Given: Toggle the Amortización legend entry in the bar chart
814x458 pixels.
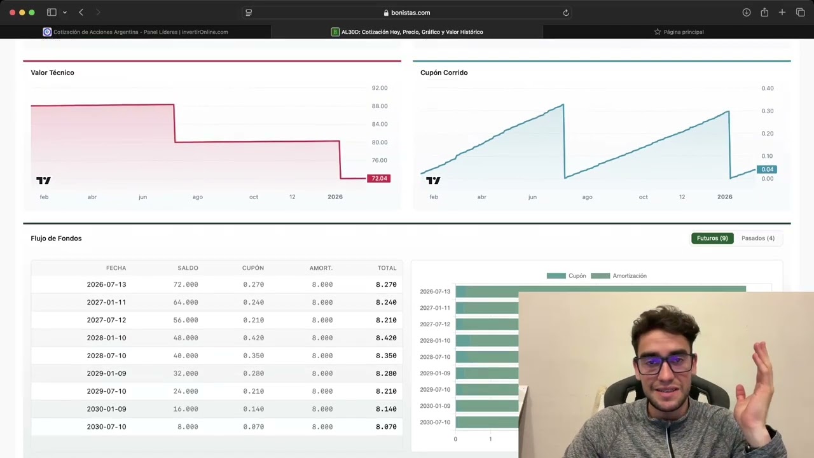Looking at the screenshot, I should [619, 276].
